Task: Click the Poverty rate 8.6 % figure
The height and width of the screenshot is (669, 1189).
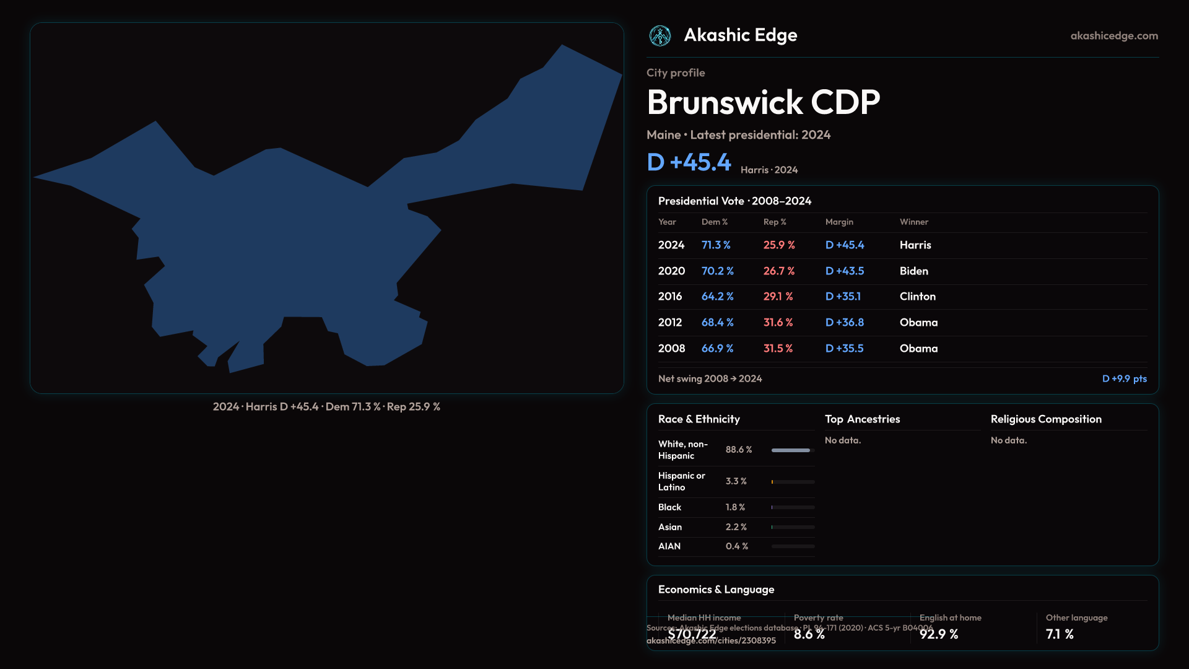Action: tap(809, 634)
